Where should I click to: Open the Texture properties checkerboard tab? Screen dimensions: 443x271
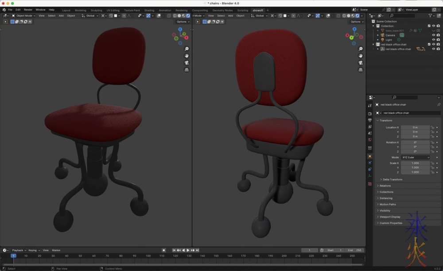[370, 184]
